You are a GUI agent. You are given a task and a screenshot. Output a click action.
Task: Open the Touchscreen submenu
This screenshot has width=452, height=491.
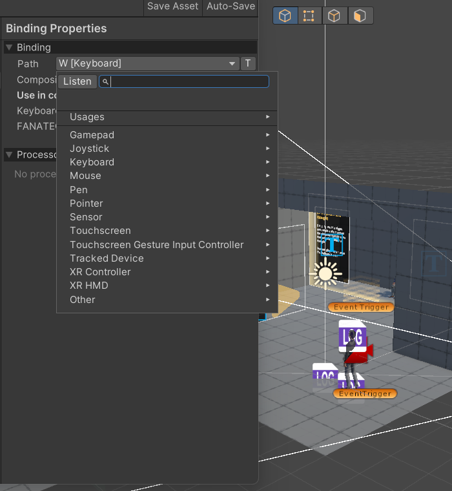tap(167, 231)
